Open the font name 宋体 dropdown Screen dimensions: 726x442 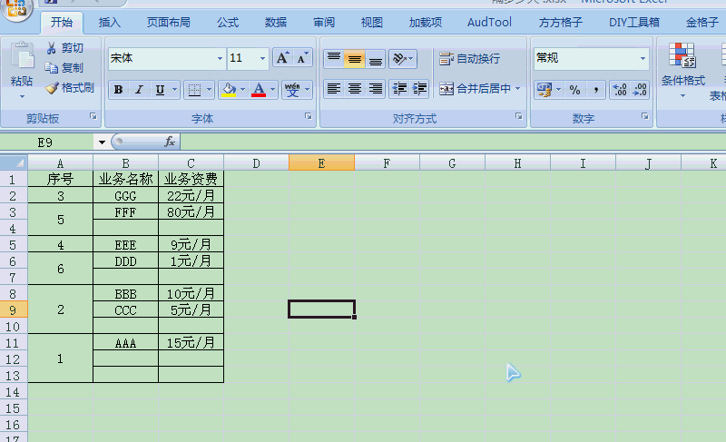coord(220,59)
